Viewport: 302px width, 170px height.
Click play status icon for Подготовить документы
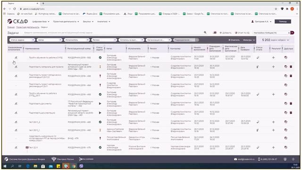tap(100, 103)
